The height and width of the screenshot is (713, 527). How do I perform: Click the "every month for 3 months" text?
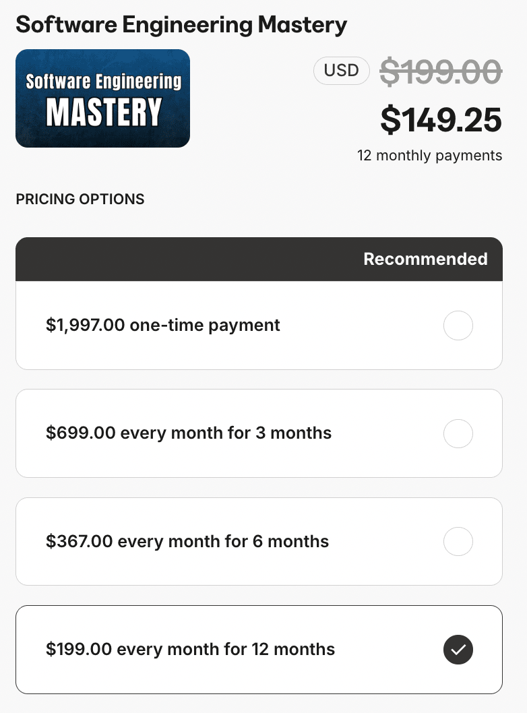click(226, 433)
